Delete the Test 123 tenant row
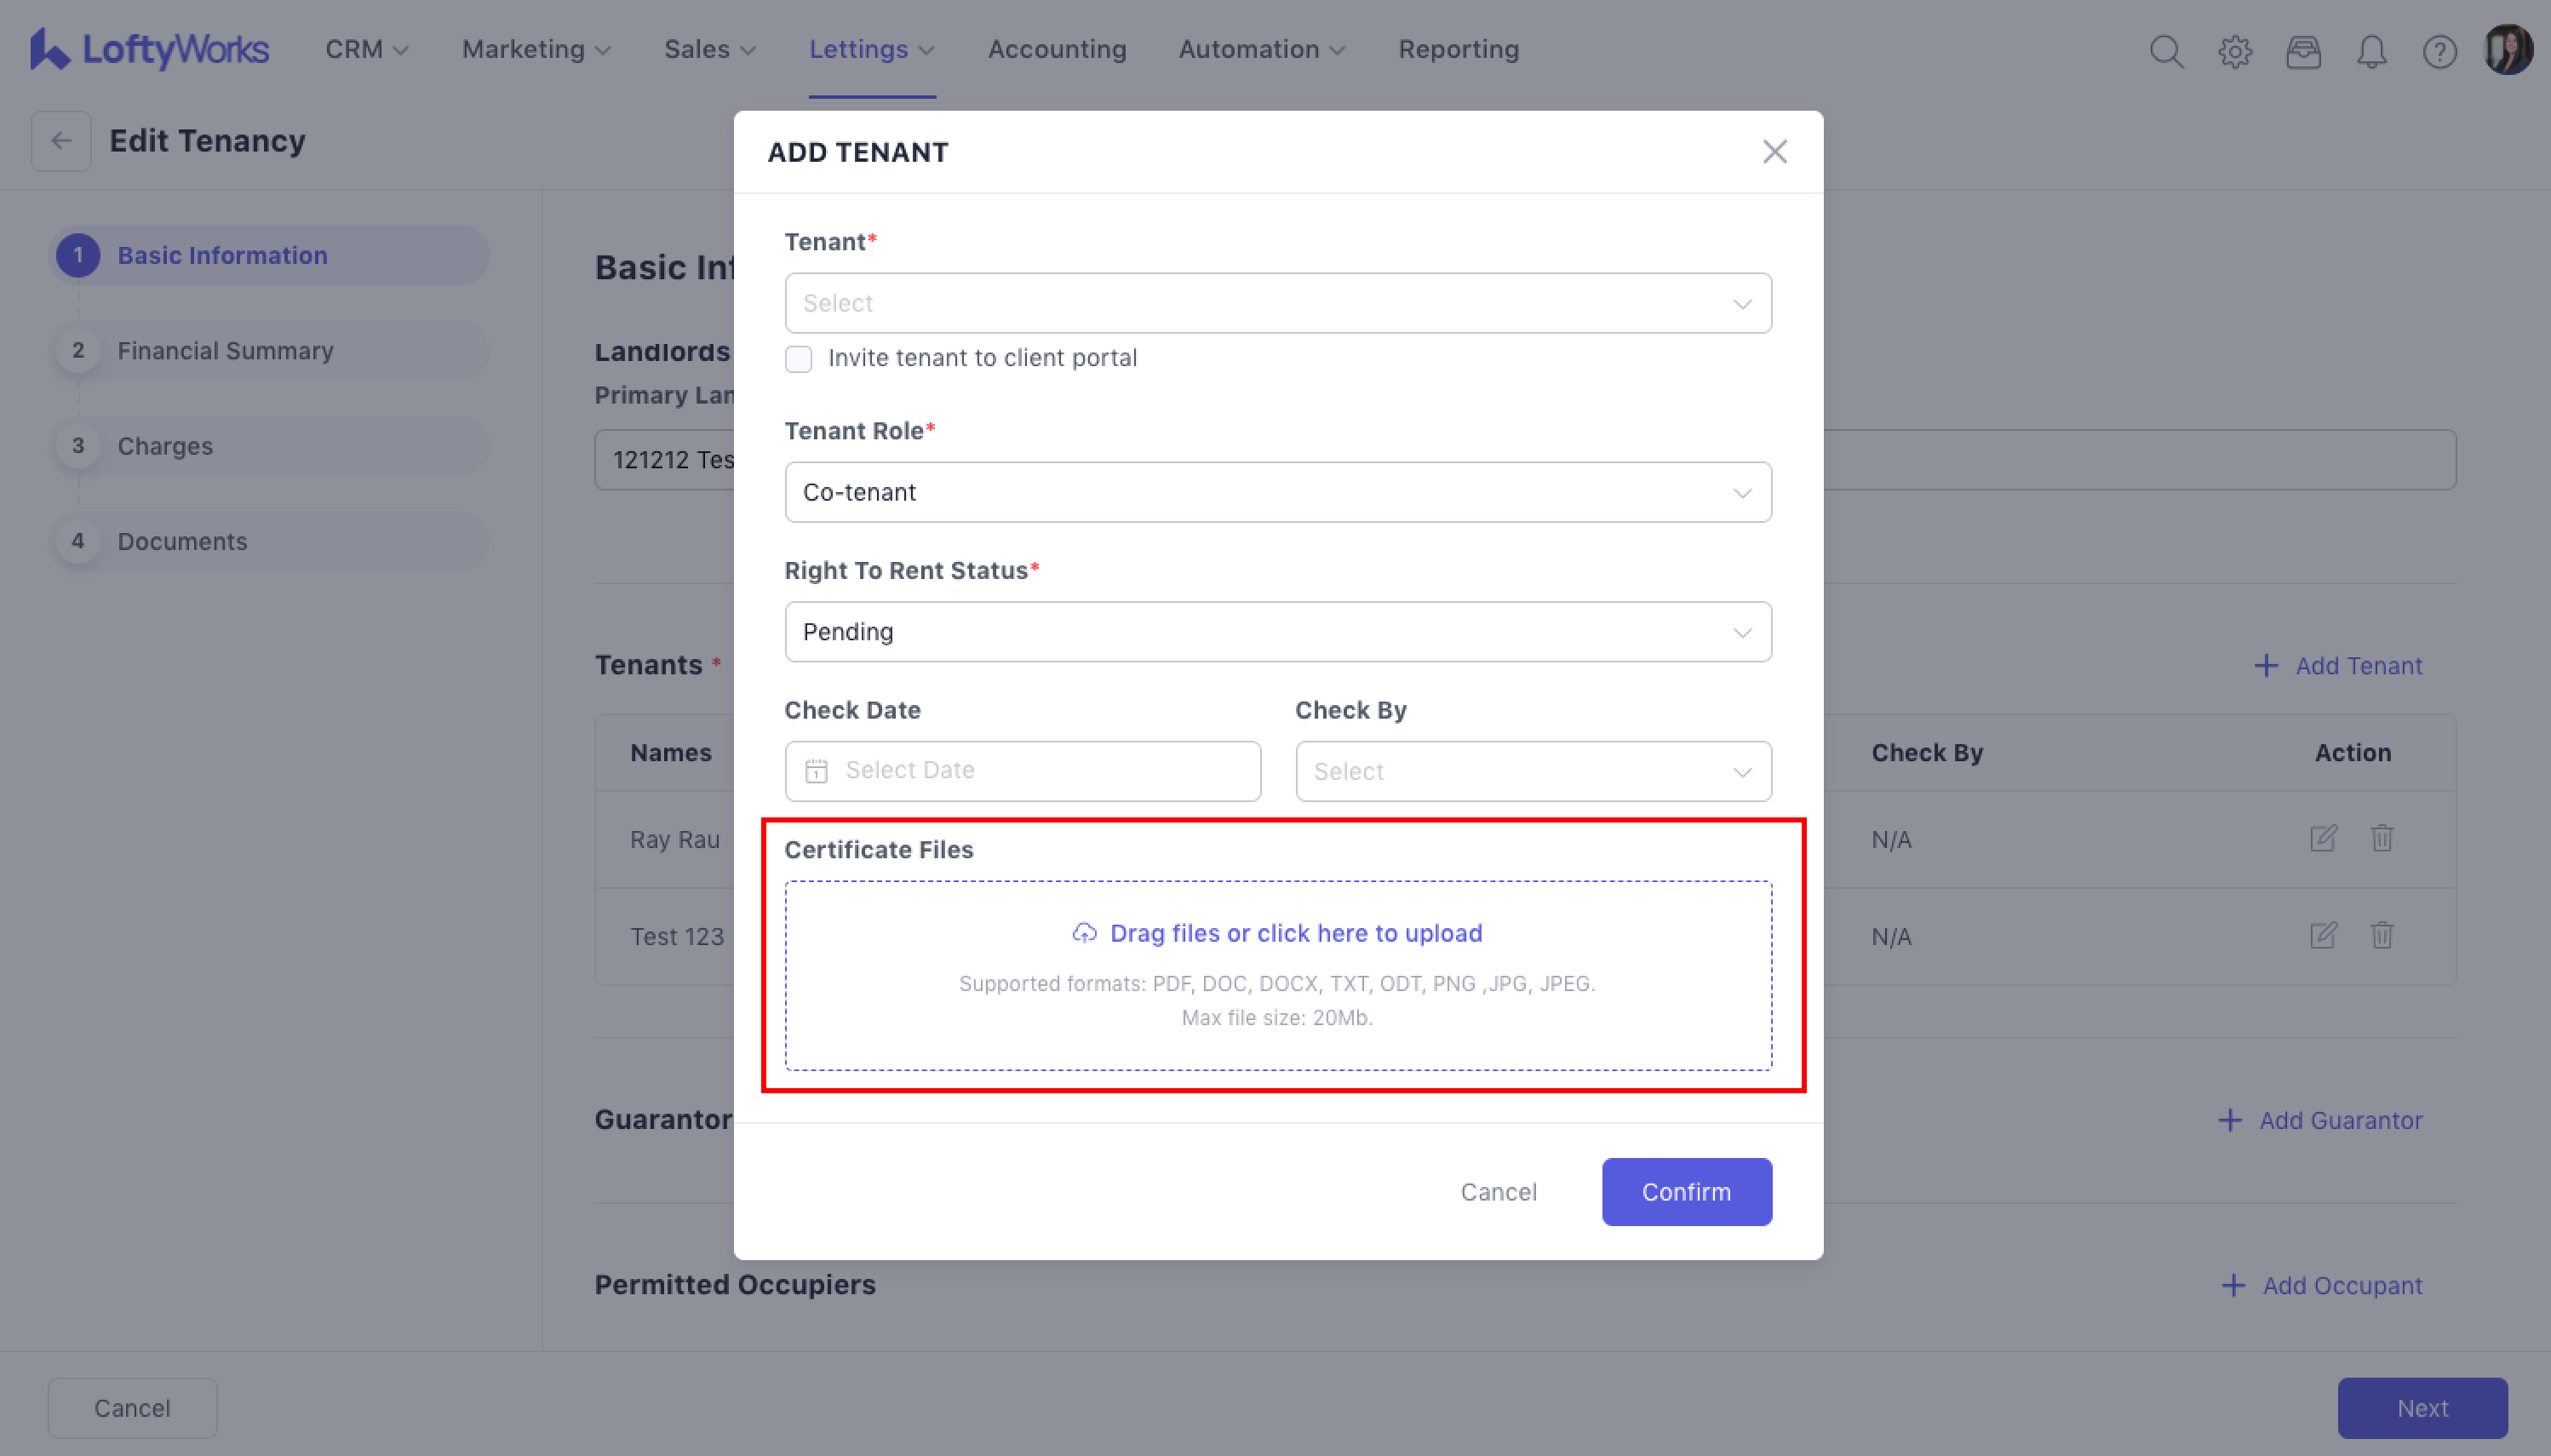The height and width of the screenshot is (1456, 2551). 2381,935
